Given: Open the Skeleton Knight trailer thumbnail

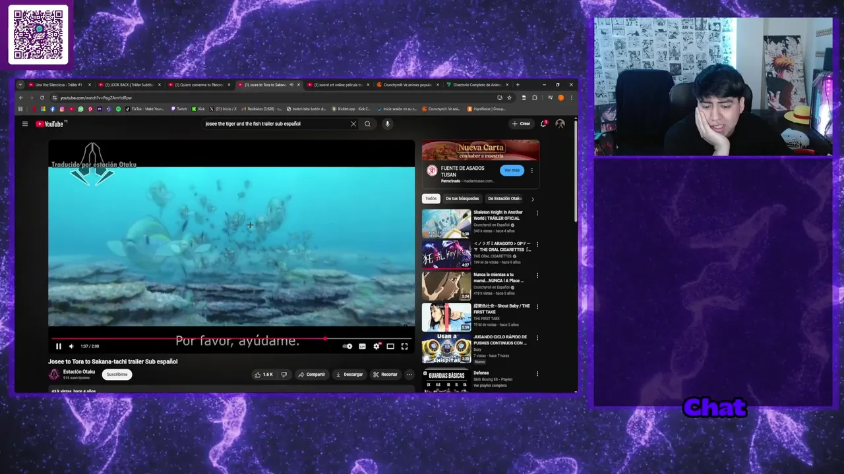Looking at the screenshot, I should pos(446,224).
